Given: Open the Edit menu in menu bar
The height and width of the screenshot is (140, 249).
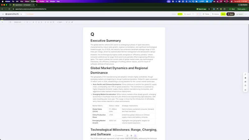Looking at the screenshot, I should coord(17,2).
